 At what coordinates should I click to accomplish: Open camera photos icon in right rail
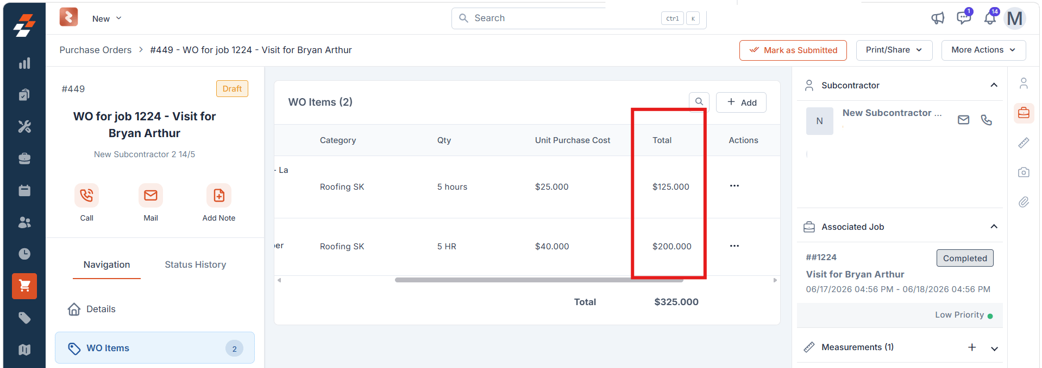tap(1024, 172)
